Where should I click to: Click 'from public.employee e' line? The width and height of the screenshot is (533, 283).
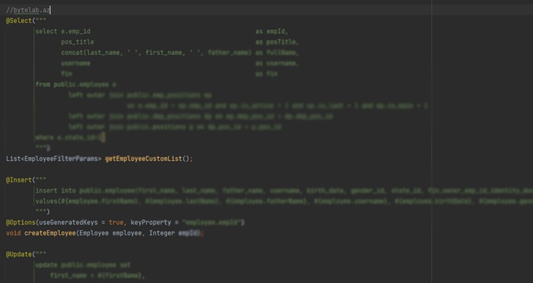[x=75, y=84]
